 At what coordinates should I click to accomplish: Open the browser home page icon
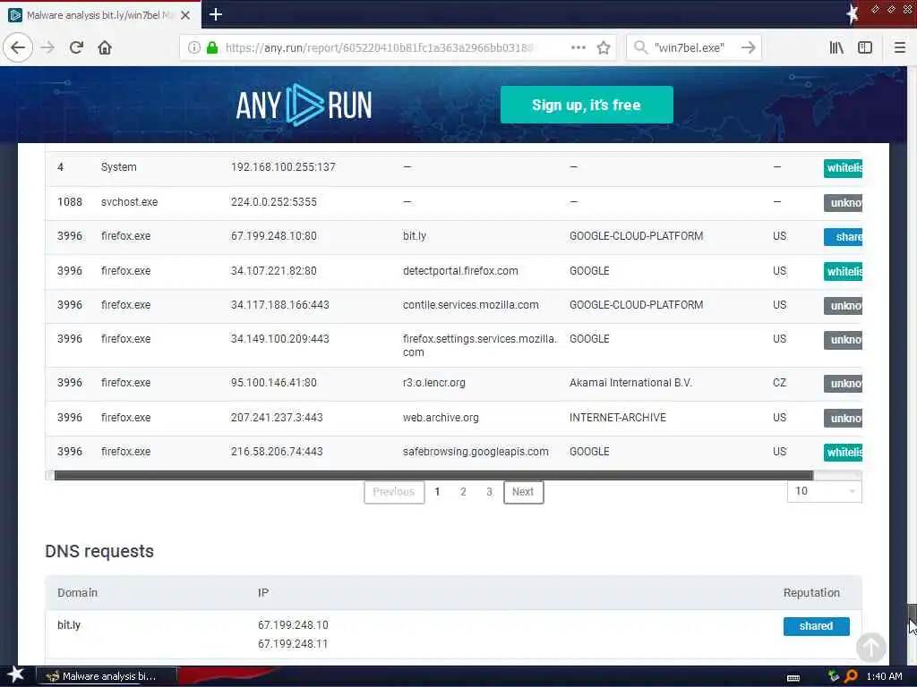point(105,48)
